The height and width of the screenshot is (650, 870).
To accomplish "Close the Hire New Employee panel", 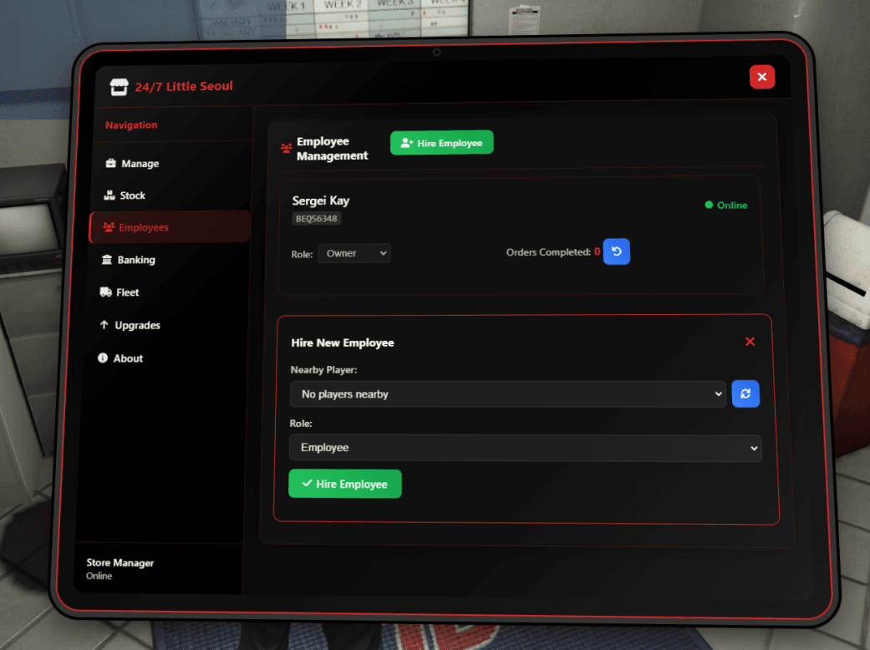I will click(x=750, y=341).
